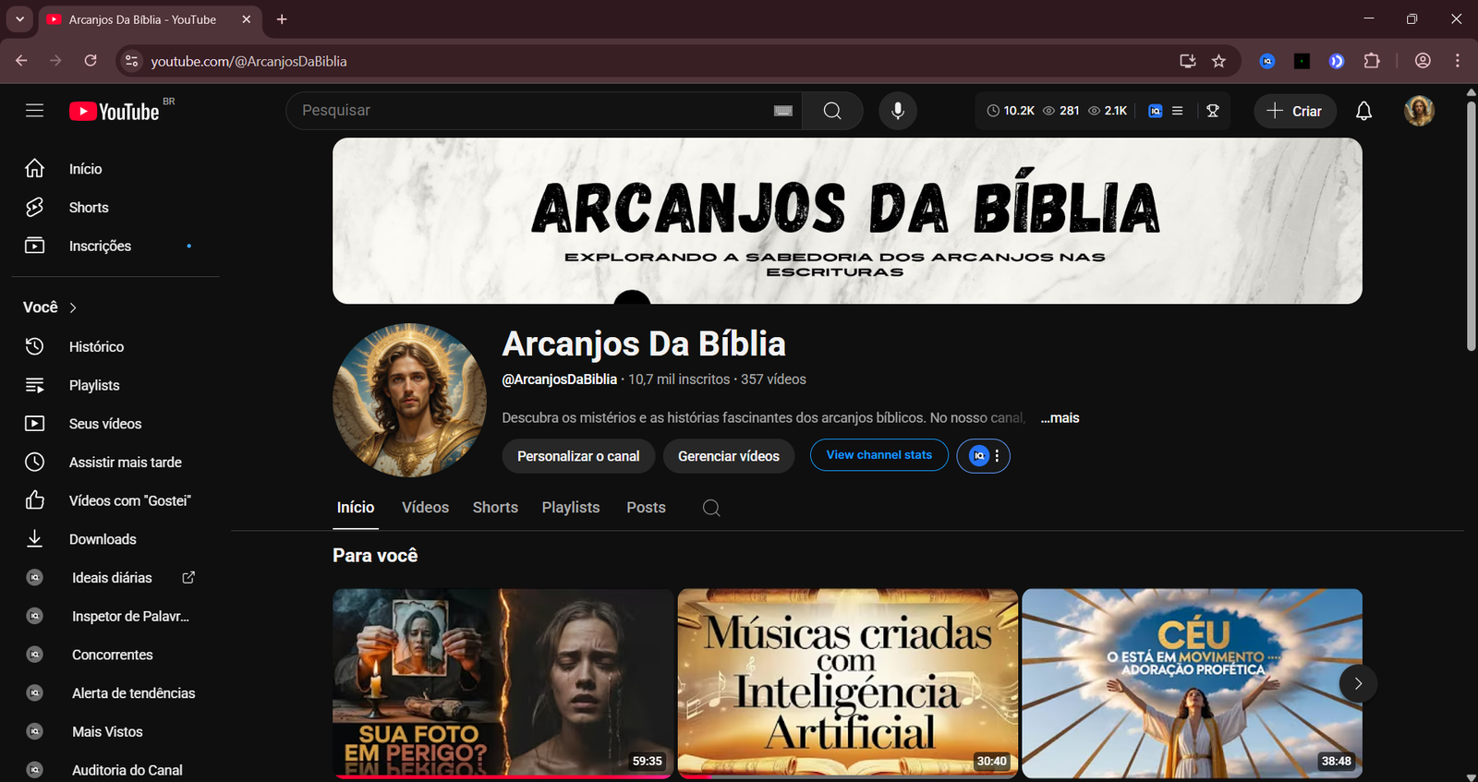Open the browser extensions puzzle icon

1372,61
